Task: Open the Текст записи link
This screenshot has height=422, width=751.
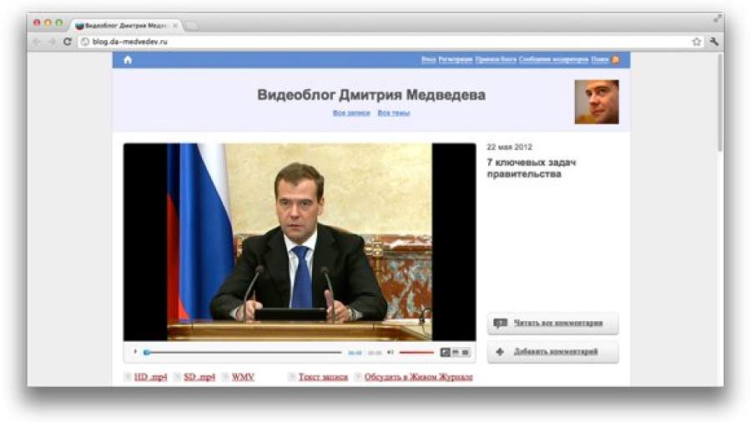Action: 323,377
